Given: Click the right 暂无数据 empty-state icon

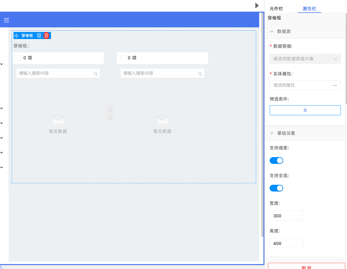Looking at the screenshot, I should pos(162,120).
